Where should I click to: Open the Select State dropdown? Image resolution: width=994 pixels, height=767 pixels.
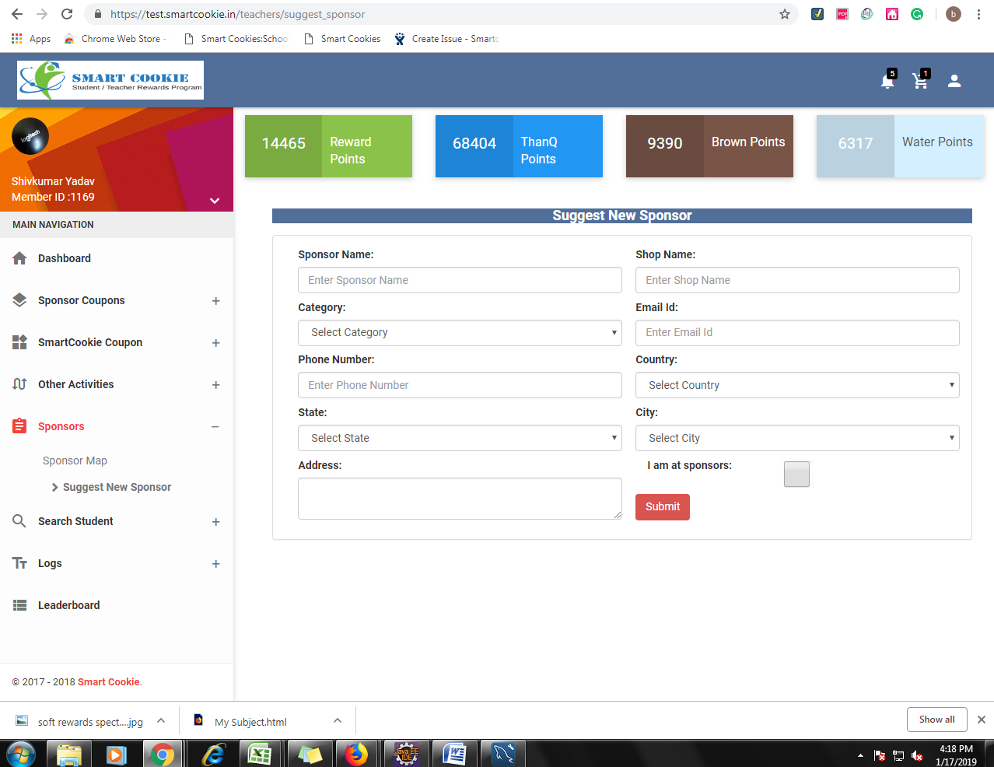point(460,438)
